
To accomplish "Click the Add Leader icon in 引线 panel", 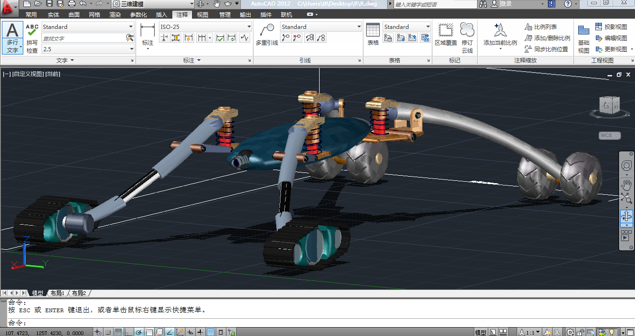I will [286, 38].
